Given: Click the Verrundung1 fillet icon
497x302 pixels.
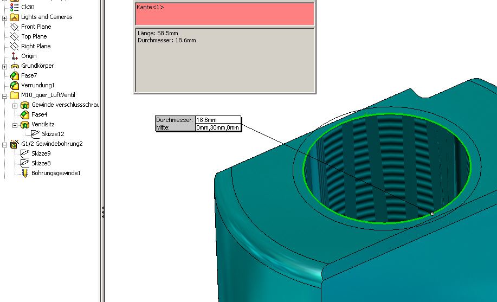Looking at the screenshot, I should [15, 85].
